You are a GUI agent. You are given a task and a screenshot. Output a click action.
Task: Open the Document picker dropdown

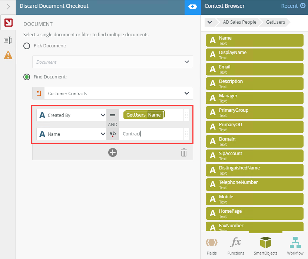tap(187, 62)
